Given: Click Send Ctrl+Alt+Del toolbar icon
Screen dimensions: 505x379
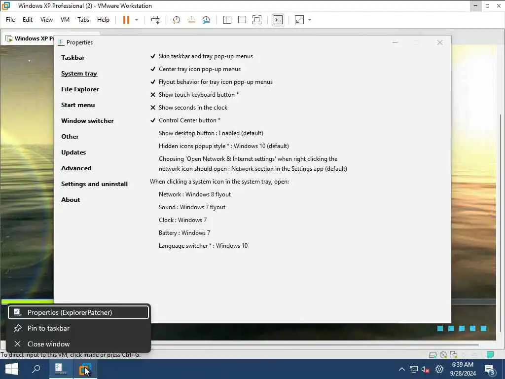Looking at the screenshot, I should pos(155,20).
